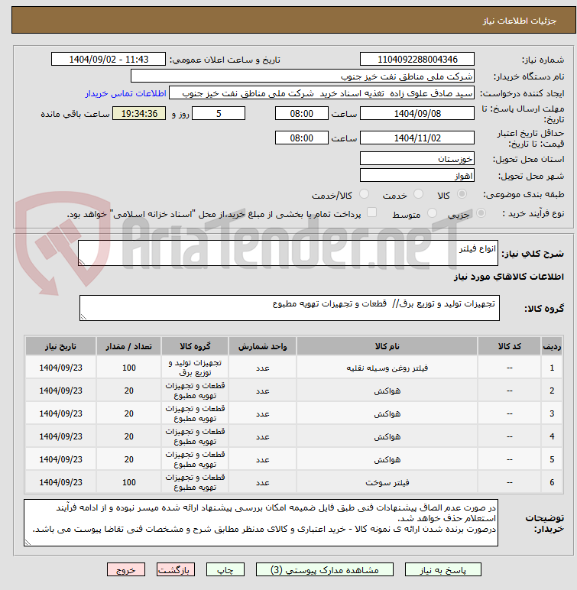577x590 pixels.
Task: Click the announcement date-time field 1404/09/02
Action: 109,59
